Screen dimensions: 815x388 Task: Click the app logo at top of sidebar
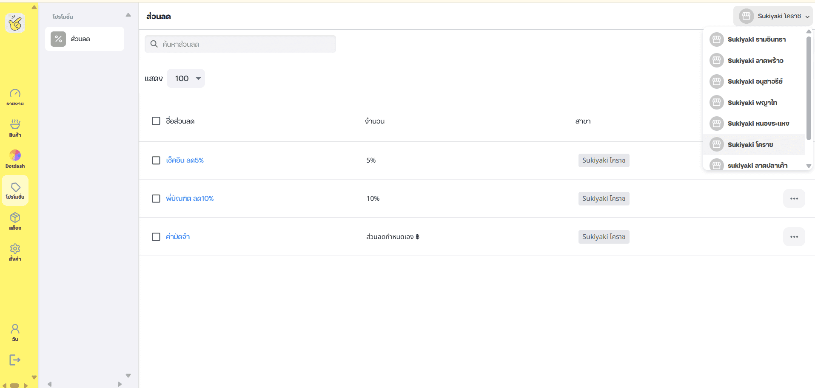pyautogui.click(x=15, y=23)
